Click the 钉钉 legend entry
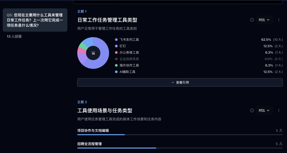The width and height of the screenshot is (287, 153). tap(123, 46)
